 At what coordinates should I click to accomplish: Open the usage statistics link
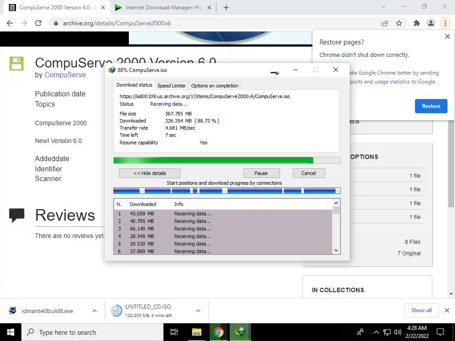pyautogui.click(x=392, y=82)
